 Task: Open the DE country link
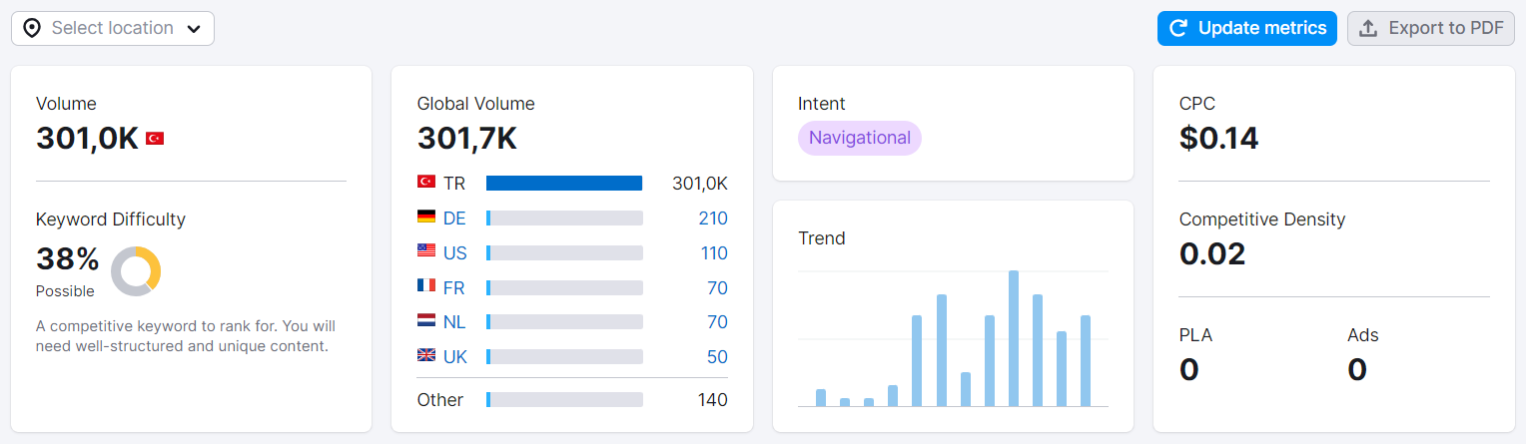coord(454,219)
